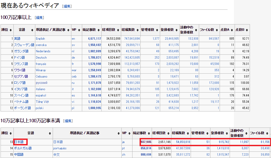Open the オランダ語 language article
This screenshot has height=158, width=271.
click(x=21, y=51)
